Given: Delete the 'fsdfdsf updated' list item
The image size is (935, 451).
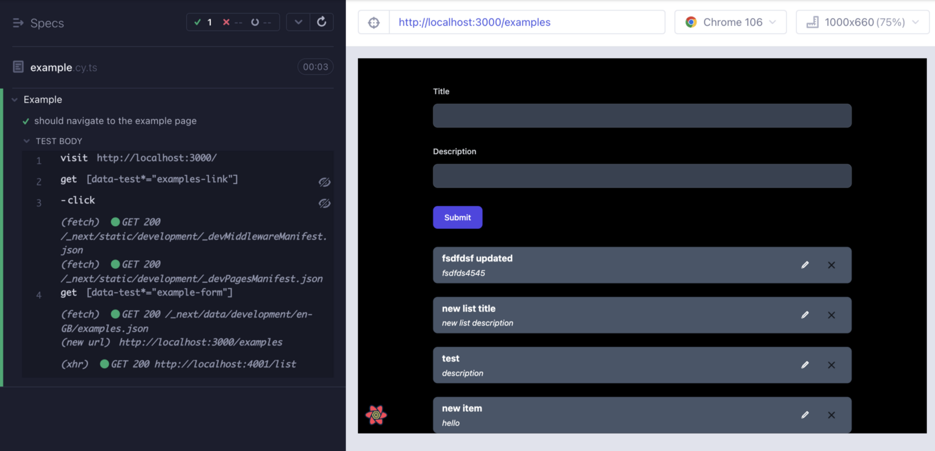Looking at the screenshot, I should pyautogui.click(x=831, y=265).
